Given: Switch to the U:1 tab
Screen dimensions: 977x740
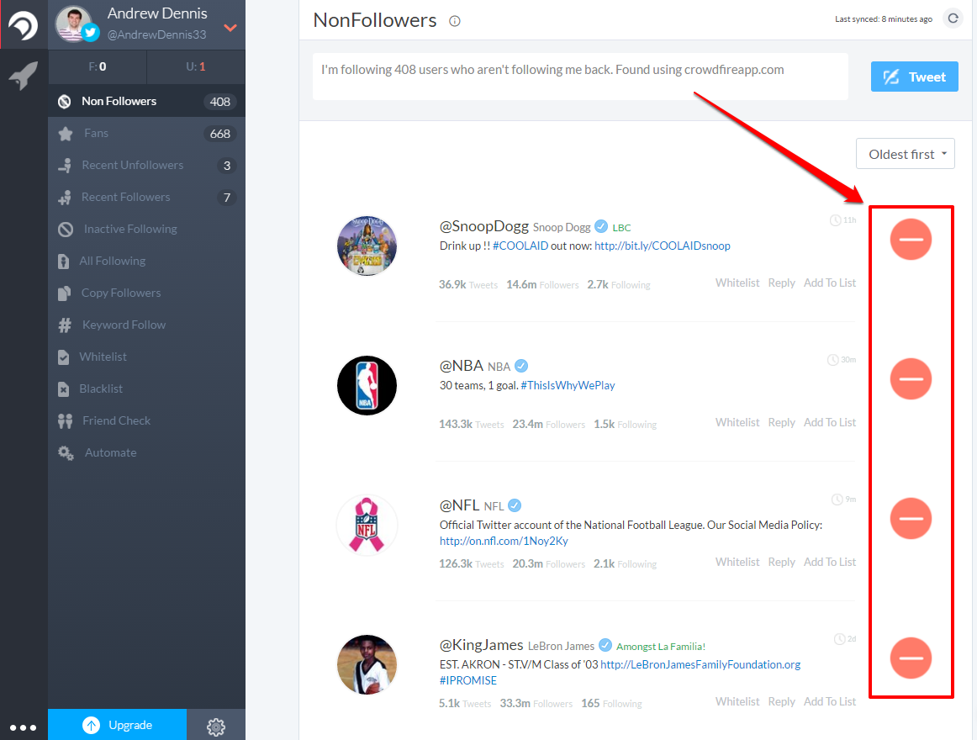Looking at the screenshot, I should click(195, 66).
